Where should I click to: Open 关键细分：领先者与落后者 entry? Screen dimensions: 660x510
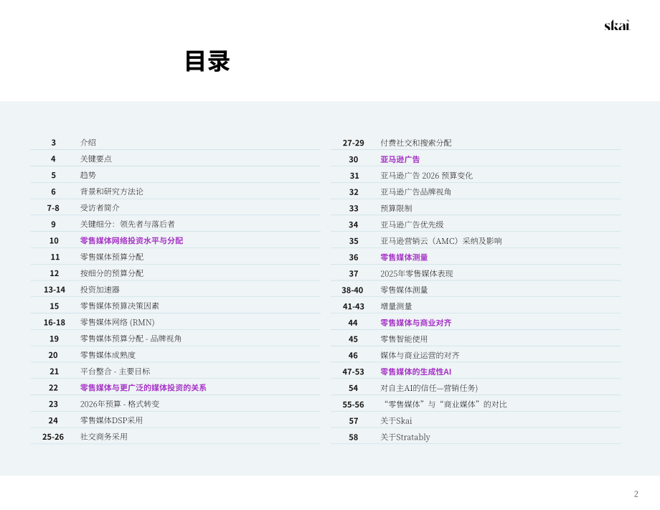128,225
